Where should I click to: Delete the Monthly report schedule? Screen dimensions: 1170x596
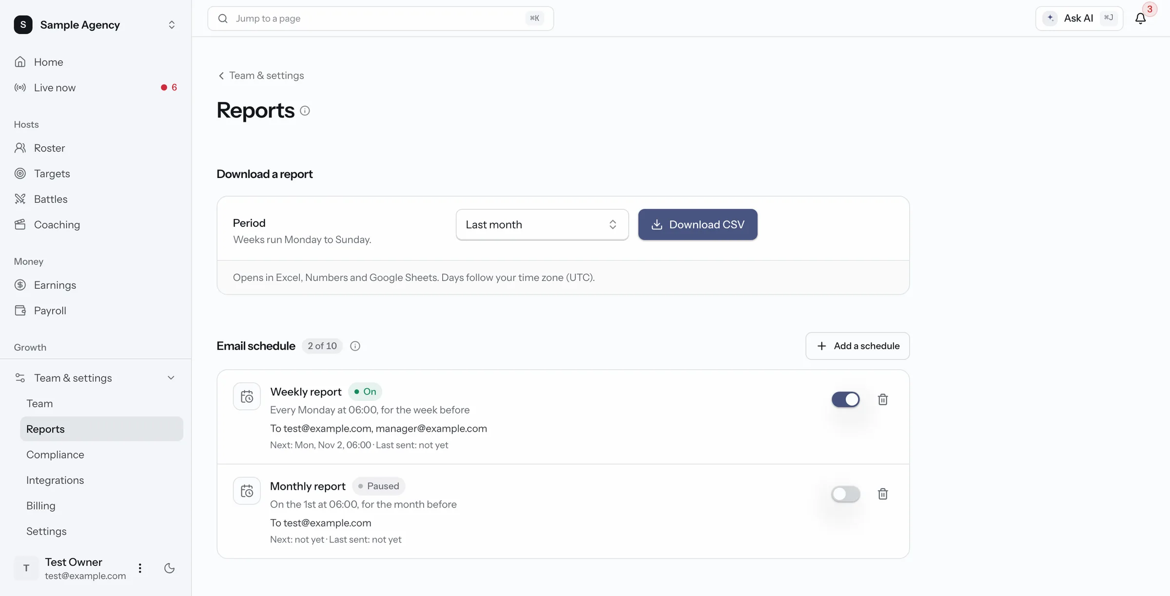tap(883, 494)
